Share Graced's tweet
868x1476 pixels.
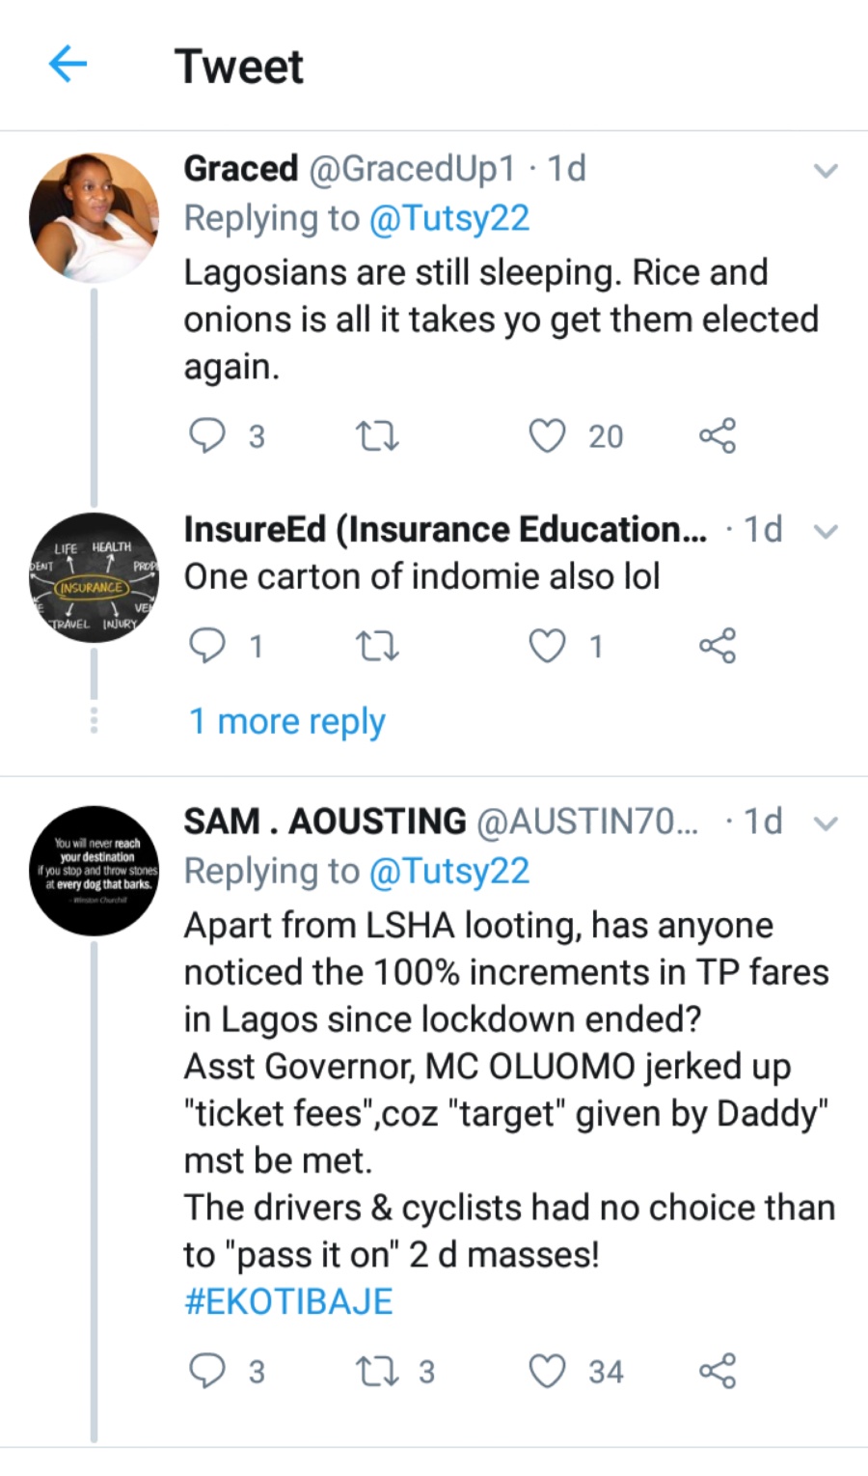(717, 436)
